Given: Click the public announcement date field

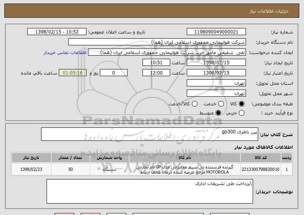Looking at the screenshot, I should pos(57,32).
